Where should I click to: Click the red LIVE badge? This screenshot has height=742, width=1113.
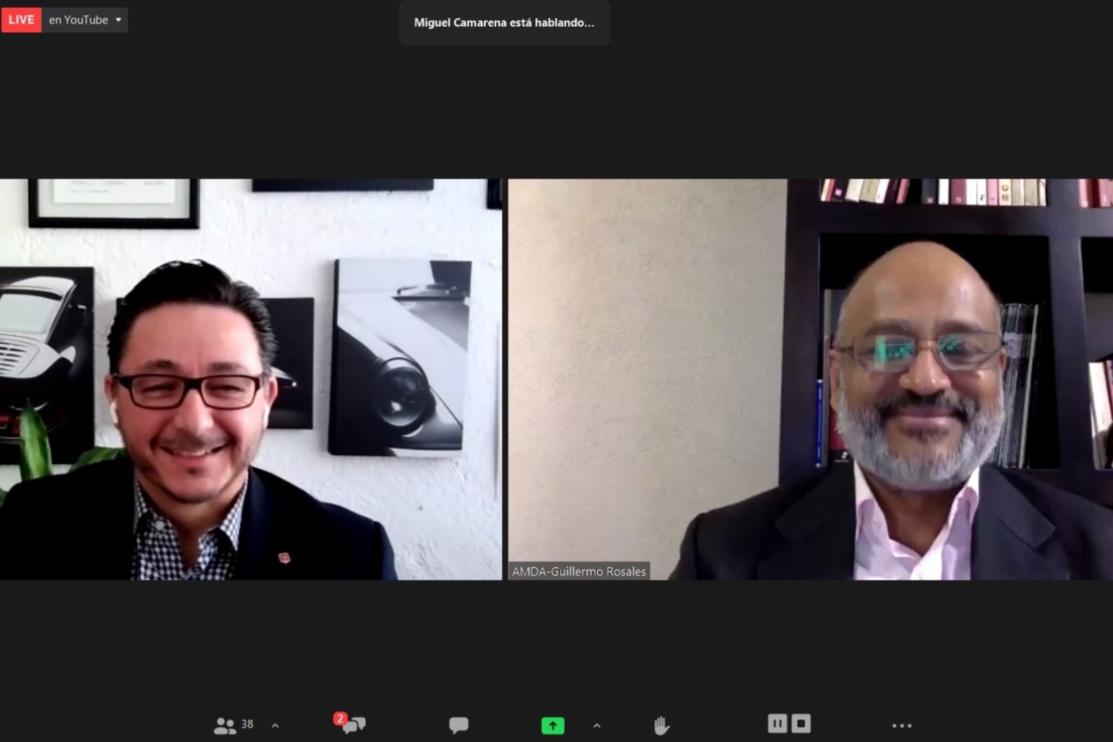pyautogui.click(x=21, y=20)
